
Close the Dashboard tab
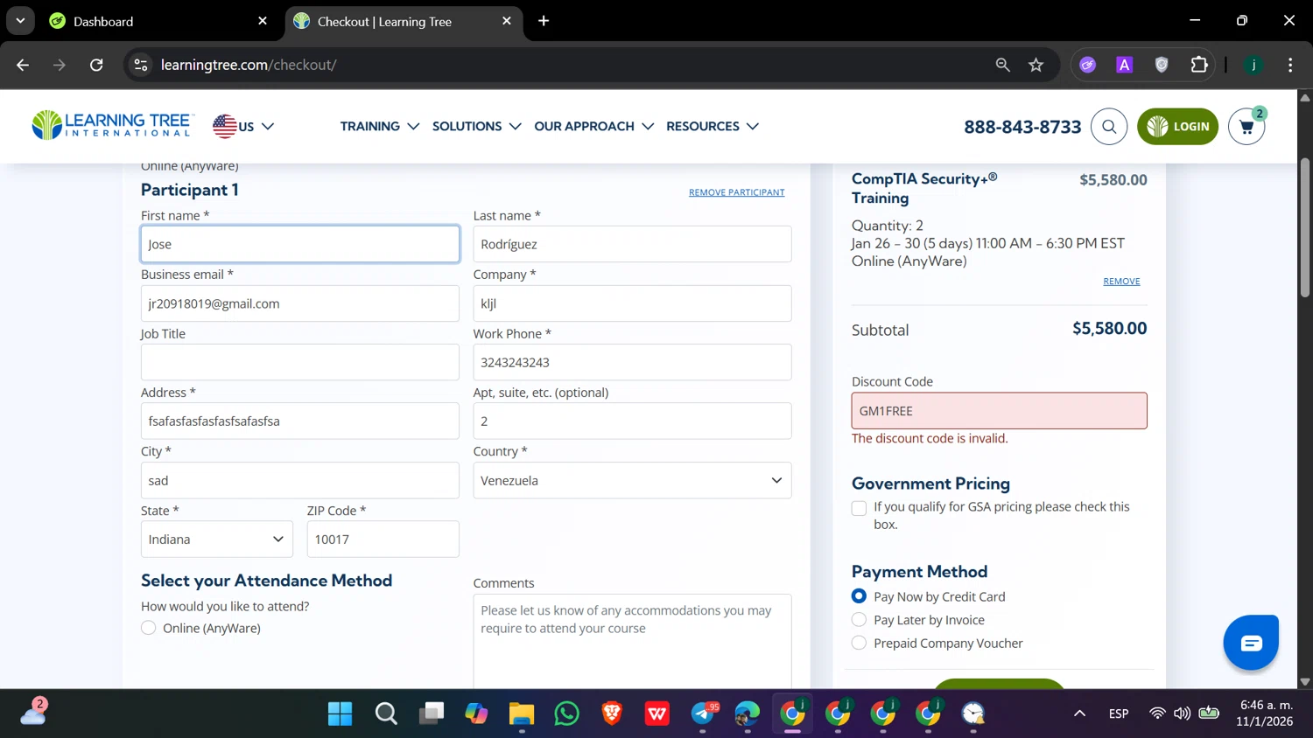pos(263,21)
